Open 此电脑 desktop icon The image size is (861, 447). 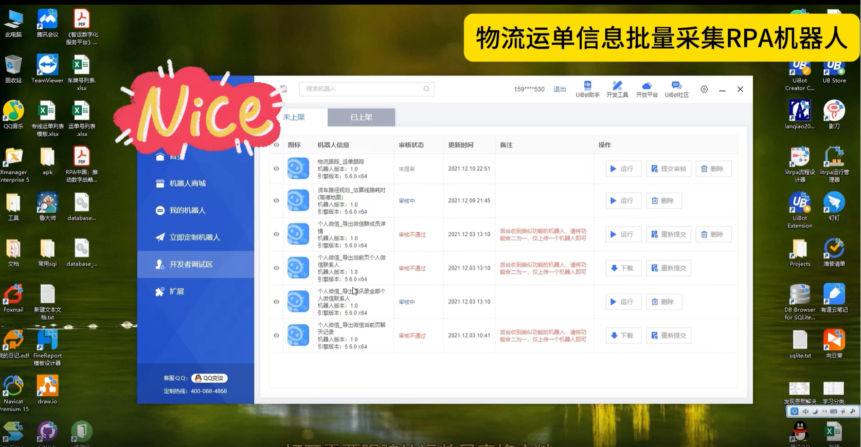pyautogui.click(x=13, y=24)
